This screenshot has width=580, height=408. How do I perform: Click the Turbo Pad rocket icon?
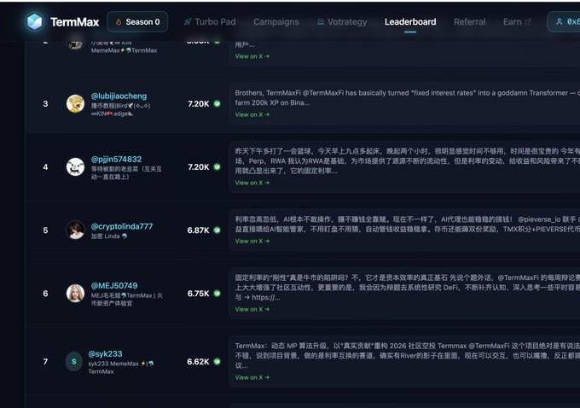[x=188, y=22]
